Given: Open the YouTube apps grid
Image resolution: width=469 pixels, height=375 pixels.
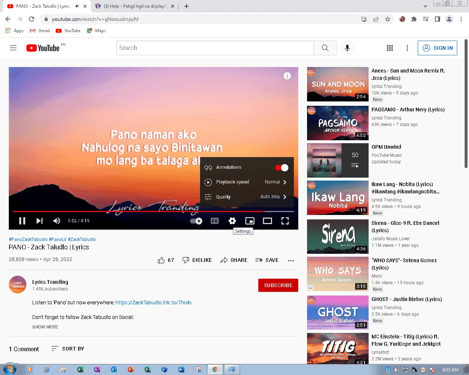Looking at the screenshot, I should [x=390, y=48].
